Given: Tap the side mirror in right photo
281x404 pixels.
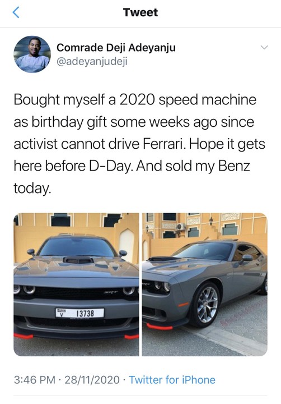Looking at the screenshot, I should click(246, 259).
